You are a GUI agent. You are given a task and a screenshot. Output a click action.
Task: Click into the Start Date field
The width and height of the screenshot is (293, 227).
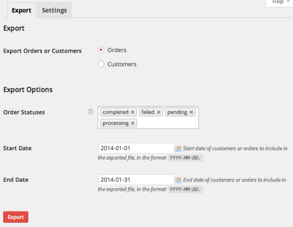coord(136,148)
